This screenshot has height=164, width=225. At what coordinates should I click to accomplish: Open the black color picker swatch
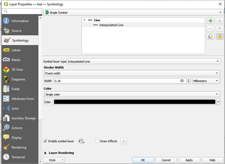(x=134, y=102)
